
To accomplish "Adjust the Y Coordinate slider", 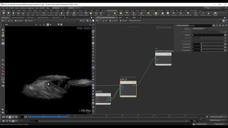I will 212,47.
